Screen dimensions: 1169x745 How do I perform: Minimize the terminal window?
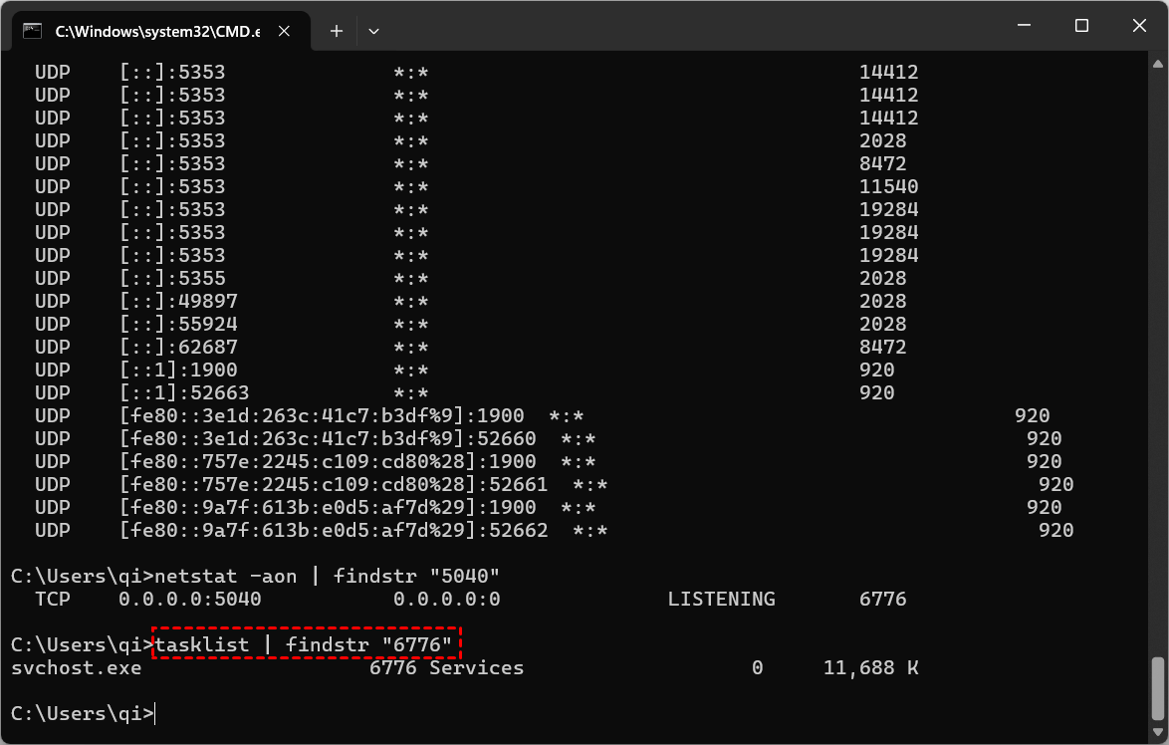(1025, 25)
